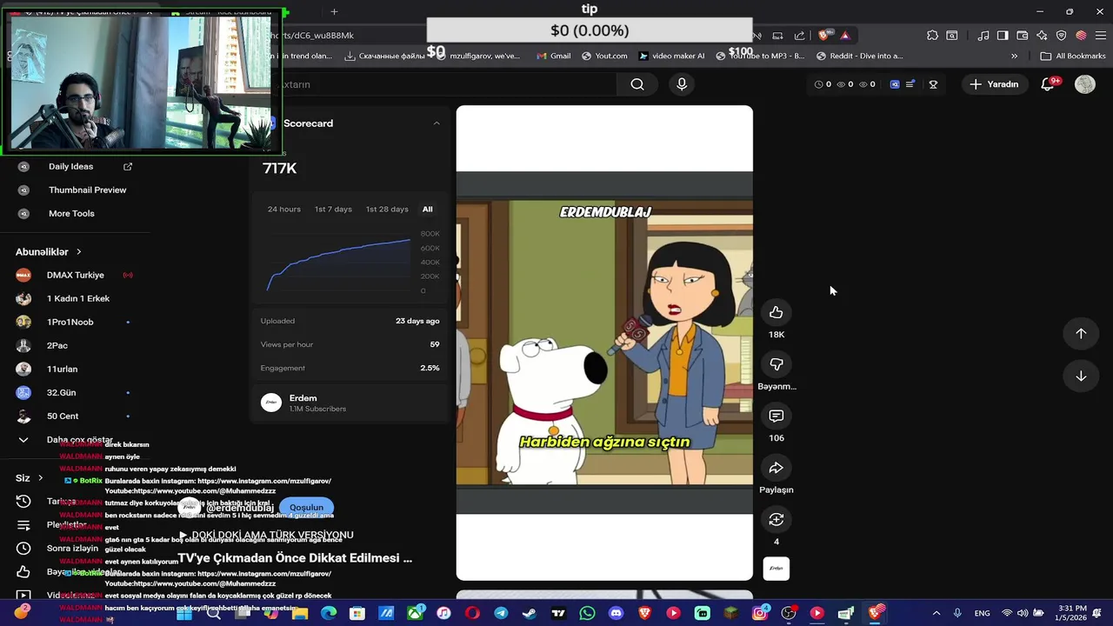Open WhatsApp from the taskbar
The width and height of the screenshot is (1113, 626).
587,613
